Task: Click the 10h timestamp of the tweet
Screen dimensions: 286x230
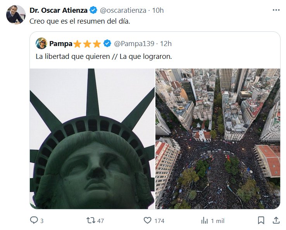Action: (158, 10)
